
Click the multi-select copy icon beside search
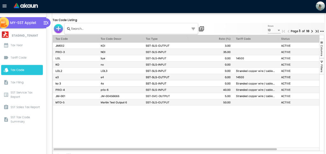coord(201,29)
